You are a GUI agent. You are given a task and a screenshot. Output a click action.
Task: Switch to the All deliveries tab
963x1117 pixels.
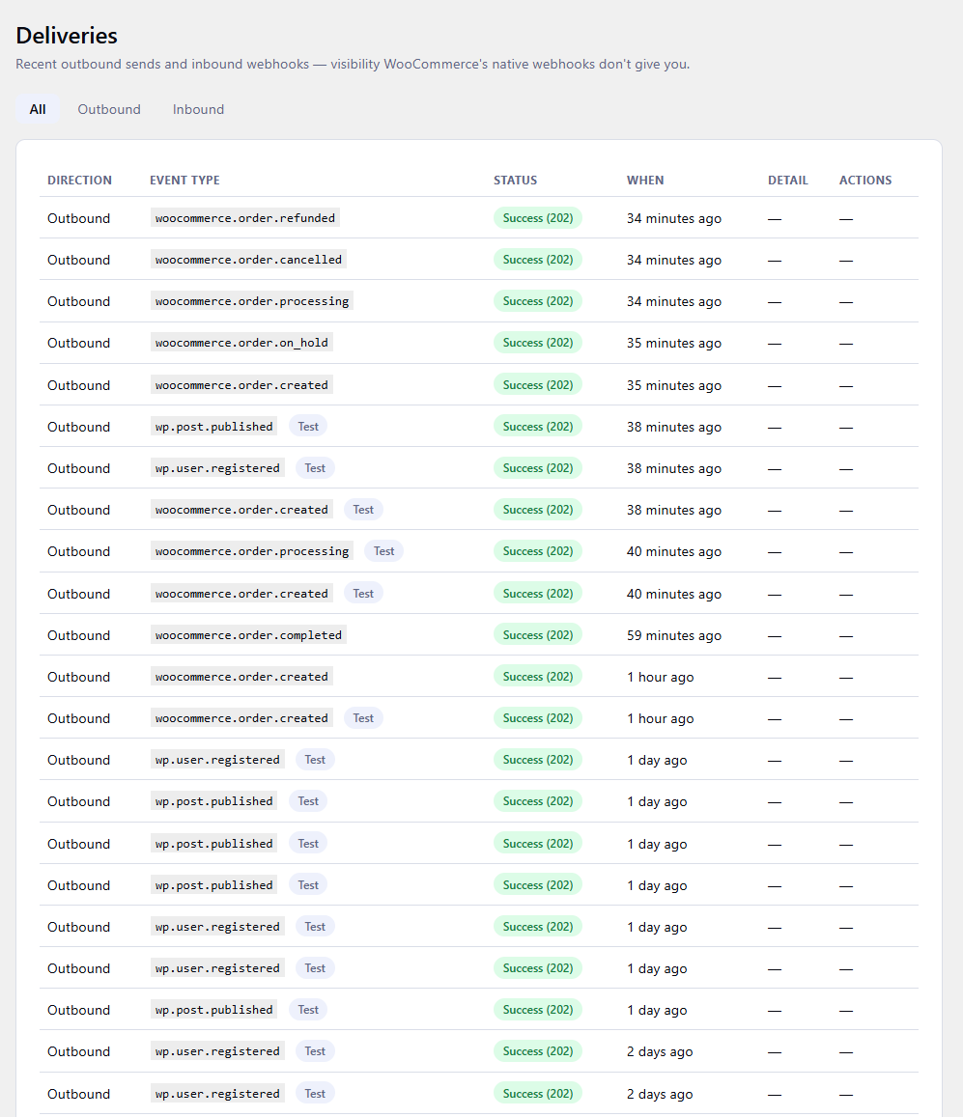click(x=37, y=109)
